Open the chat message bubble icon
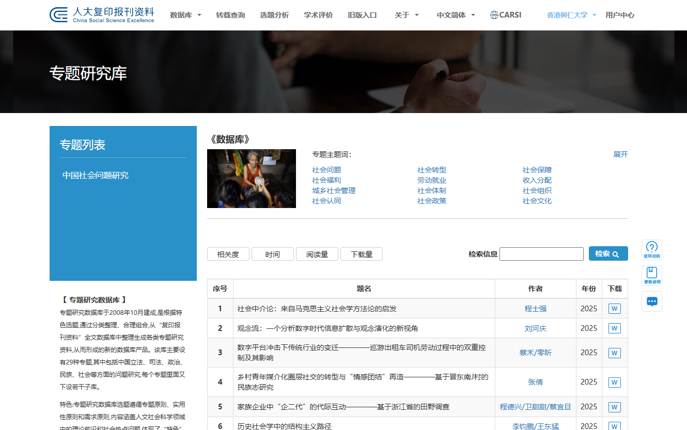The width and height of the screenshot is (687, 430). point(651,301)
